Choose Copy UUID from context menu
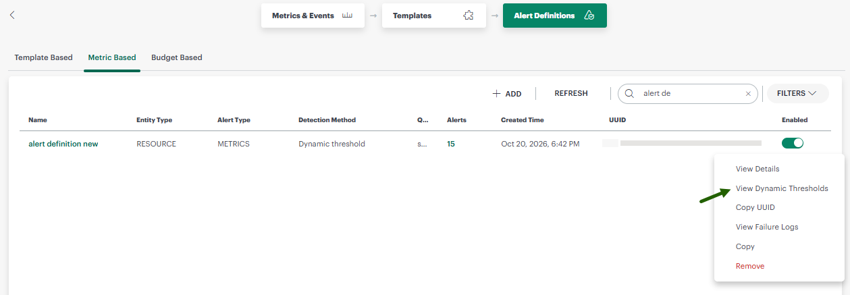Viewport: 850px width, 295px height. coord(755,207)
